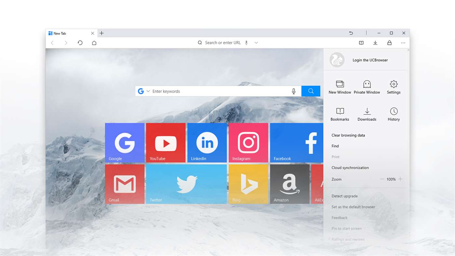Open the Bing speed dial tile
Image resolution: width=455 pixels, height=256 pixels.
(x=248, y=184)
